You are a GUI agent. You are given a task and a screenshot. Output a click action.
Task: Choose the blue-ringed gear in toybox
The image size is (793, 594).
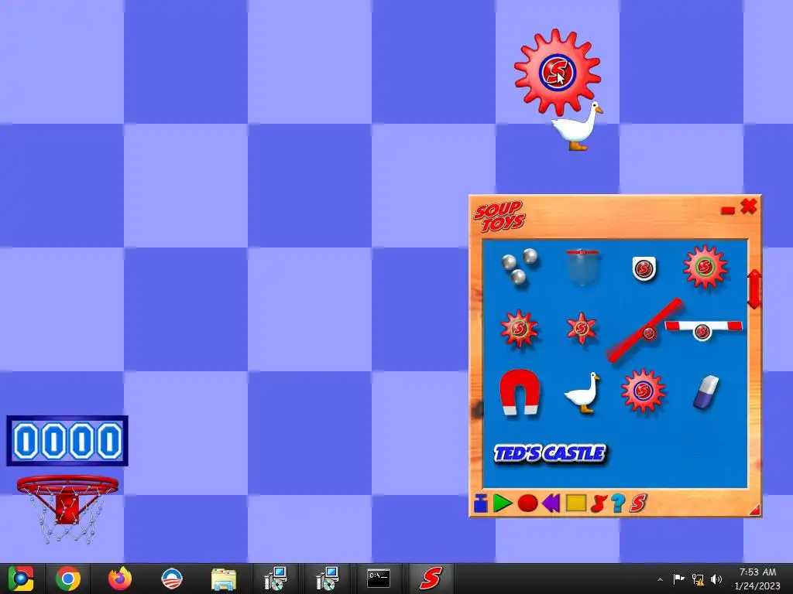click(x=643, y=391)
